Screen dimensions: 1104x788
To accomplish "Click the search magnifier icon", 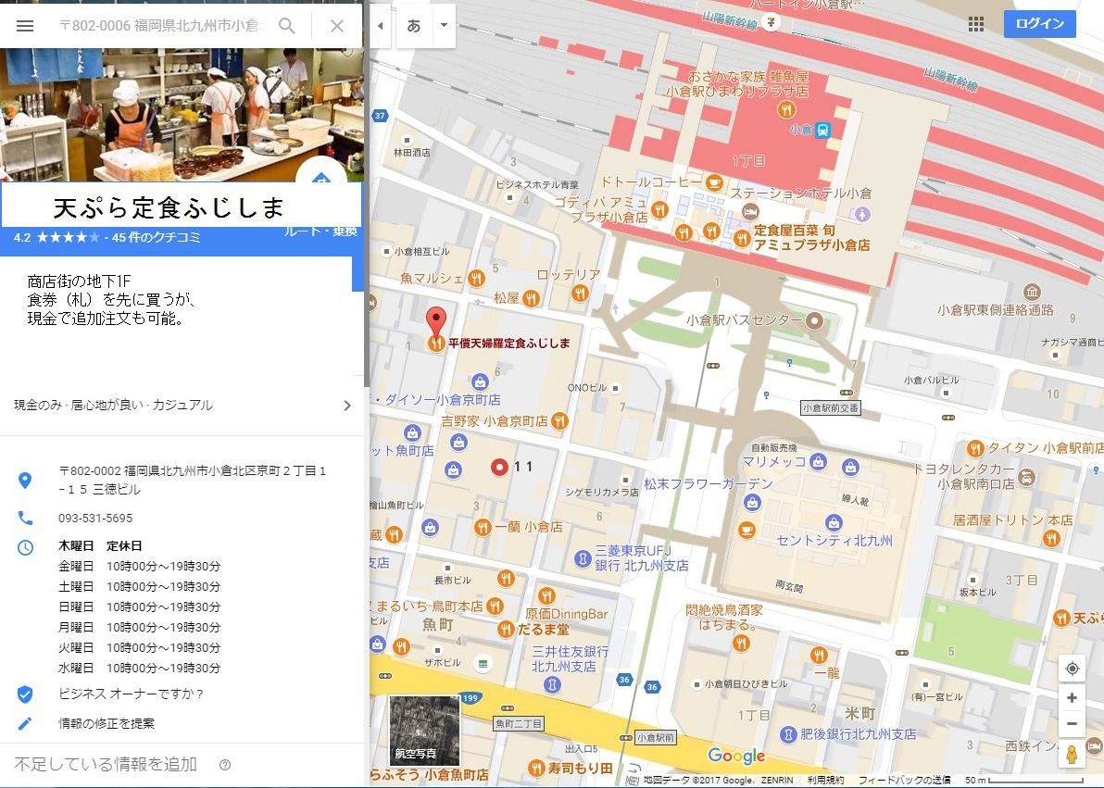I will (x=287, y=26).
